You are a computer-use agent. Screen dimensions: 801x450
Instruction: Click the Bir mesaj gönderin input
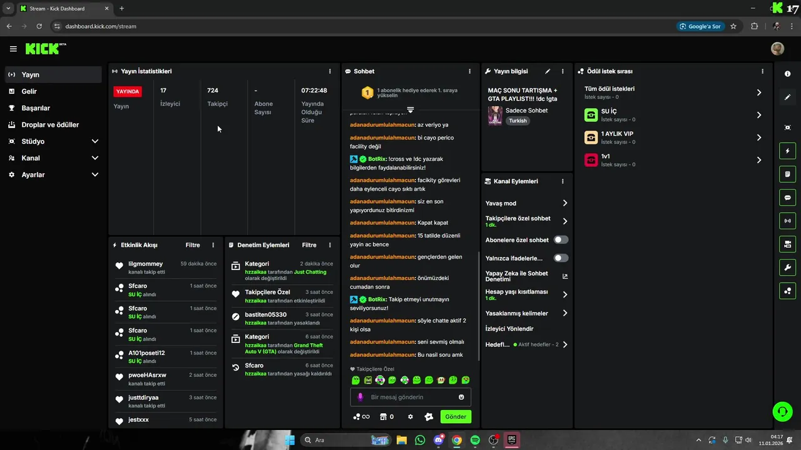point(411,397)
